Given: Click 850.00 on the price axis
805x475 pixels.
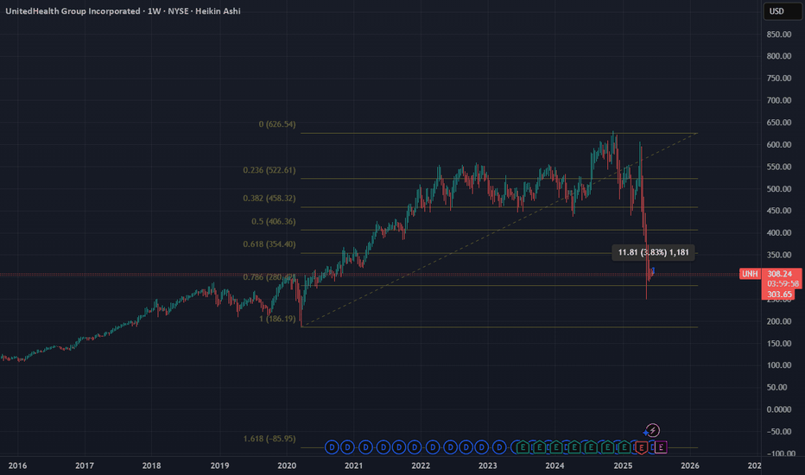Looking at the screenshot, I should pos(779,35).
